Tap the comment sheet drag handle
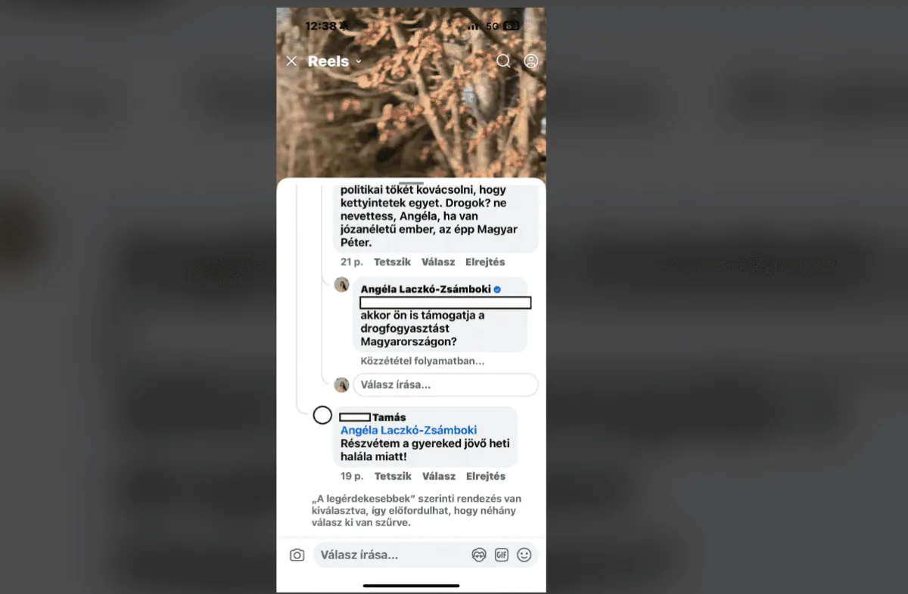Screen dimensions: 908x594 pyautogui.click(x=411, y=183)
